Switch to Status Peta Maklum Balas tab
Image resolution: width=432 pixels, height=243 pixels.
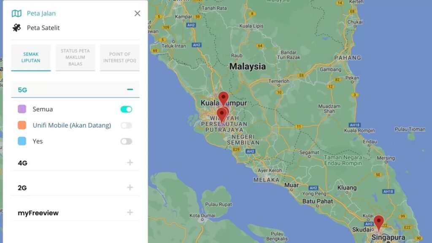coord(75,57)
